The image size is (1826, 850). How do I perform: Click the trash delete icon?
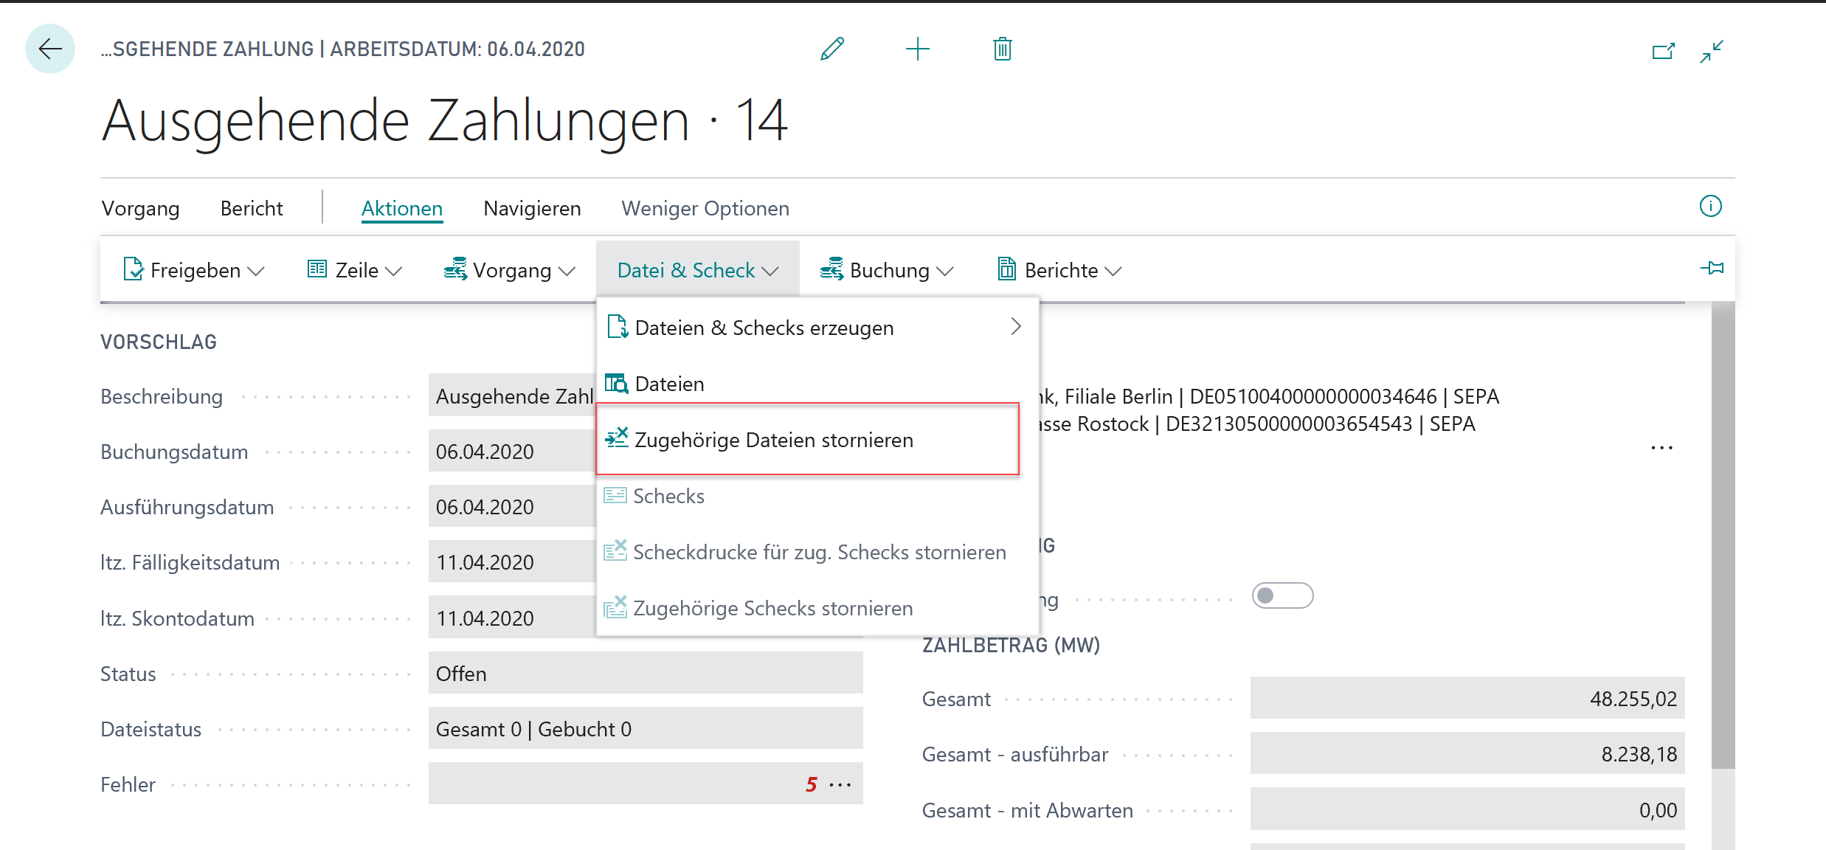click(1002, 49)
